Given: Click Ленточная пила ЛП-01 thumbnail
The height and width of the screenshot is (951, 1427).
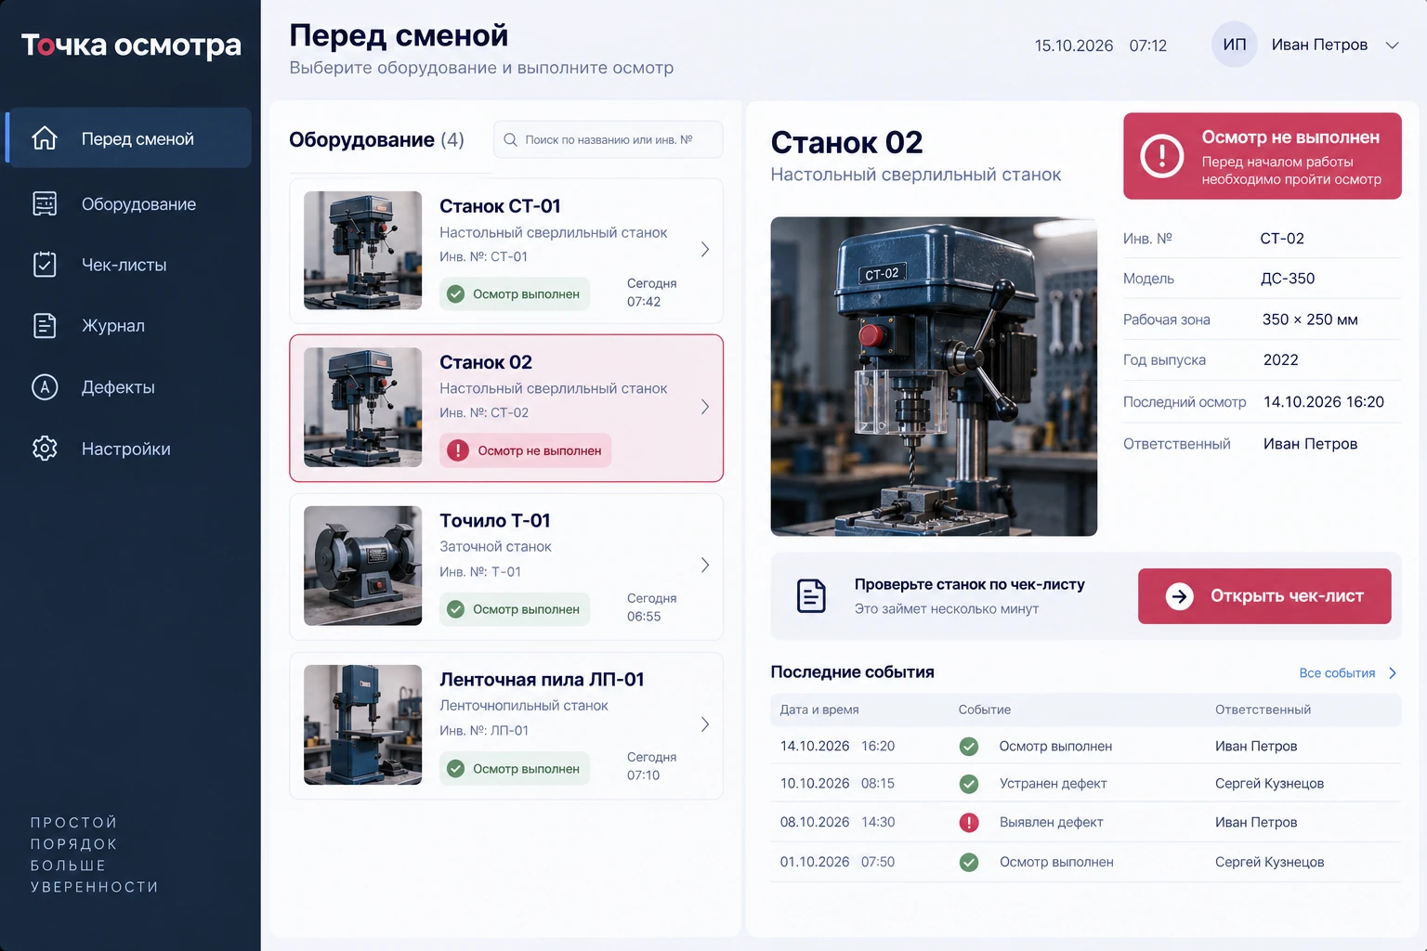Looking at the screenshot, I should (362, 724).
